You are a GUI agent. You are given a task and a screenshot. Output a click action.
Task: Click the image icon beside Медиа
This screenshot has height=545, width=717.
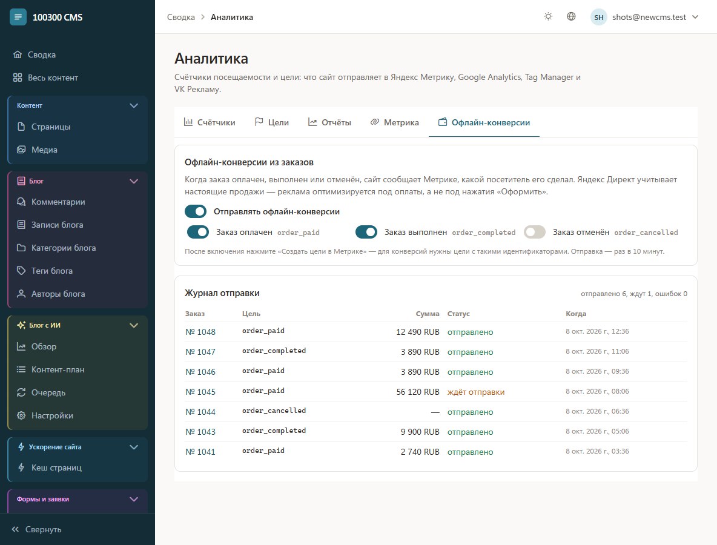21,150
